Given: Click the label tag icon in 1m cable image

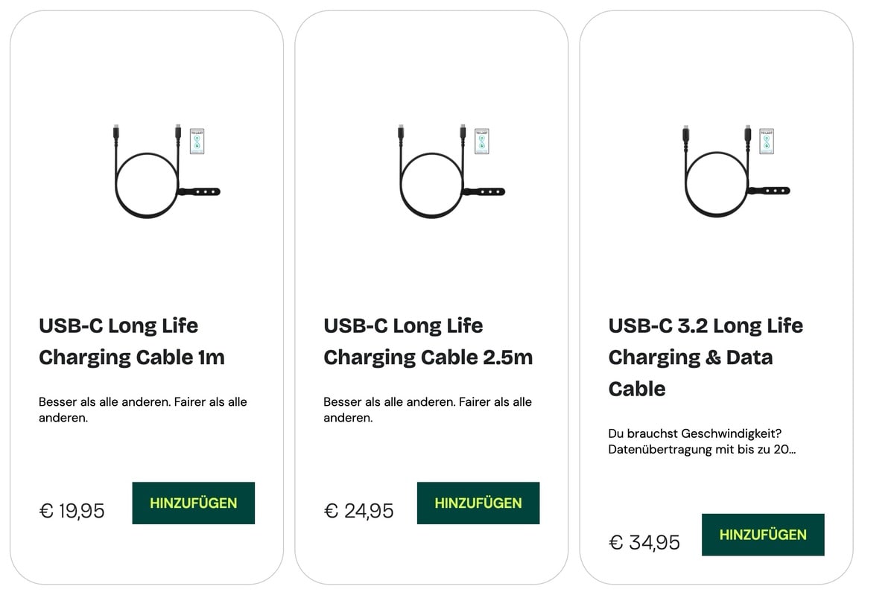Looking at the screenshot, I should coord(197,141).
